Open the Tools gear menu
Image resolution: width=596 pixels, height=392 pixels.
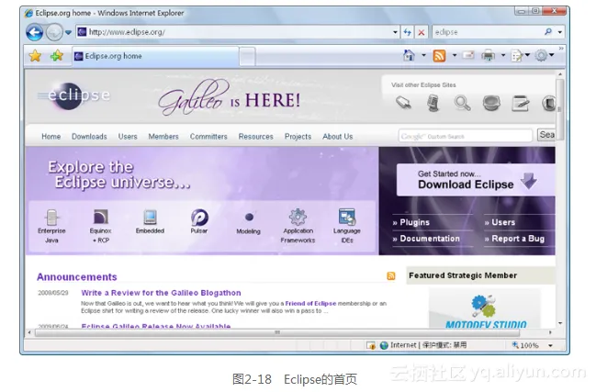[544, 55]
